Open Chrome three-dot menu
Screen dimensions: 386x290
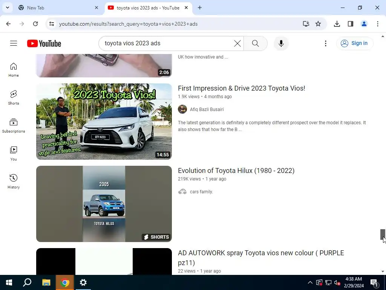pyautogui.click(x=377, y=24)
